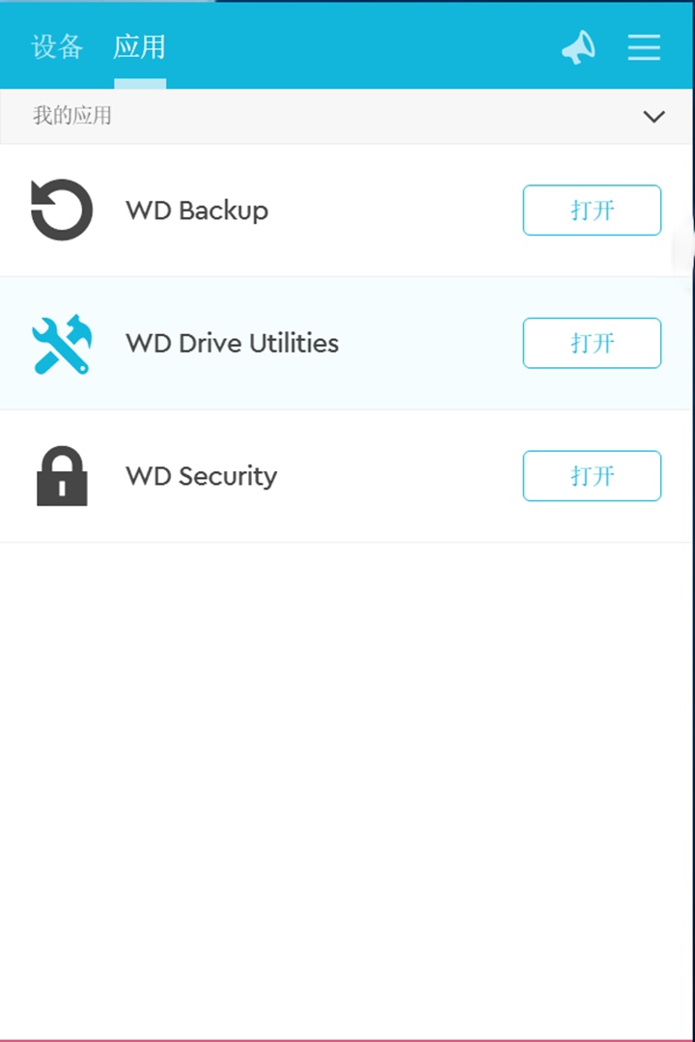Click the empty white area below app list
This screenshot has width=695, height=1042.
tap(347, 773)
